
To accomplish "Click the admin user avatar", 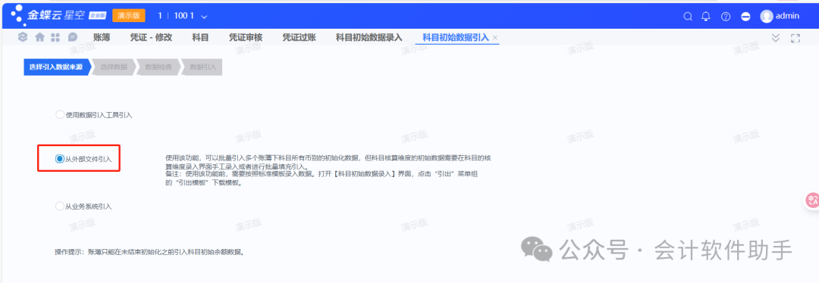I will click(x=766, y=16).
